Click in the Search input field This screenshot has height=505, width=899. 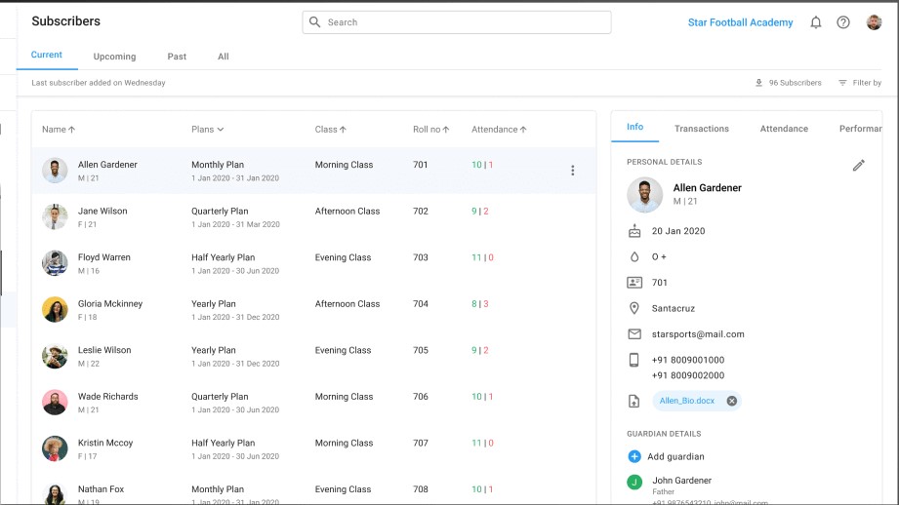pos(457,22)
